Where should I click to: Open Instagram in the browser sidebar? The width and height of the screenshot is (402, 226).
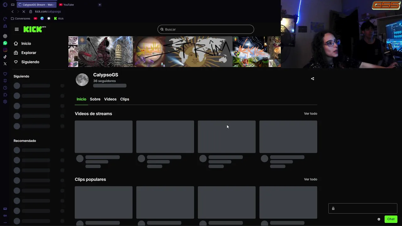point(5,50)
